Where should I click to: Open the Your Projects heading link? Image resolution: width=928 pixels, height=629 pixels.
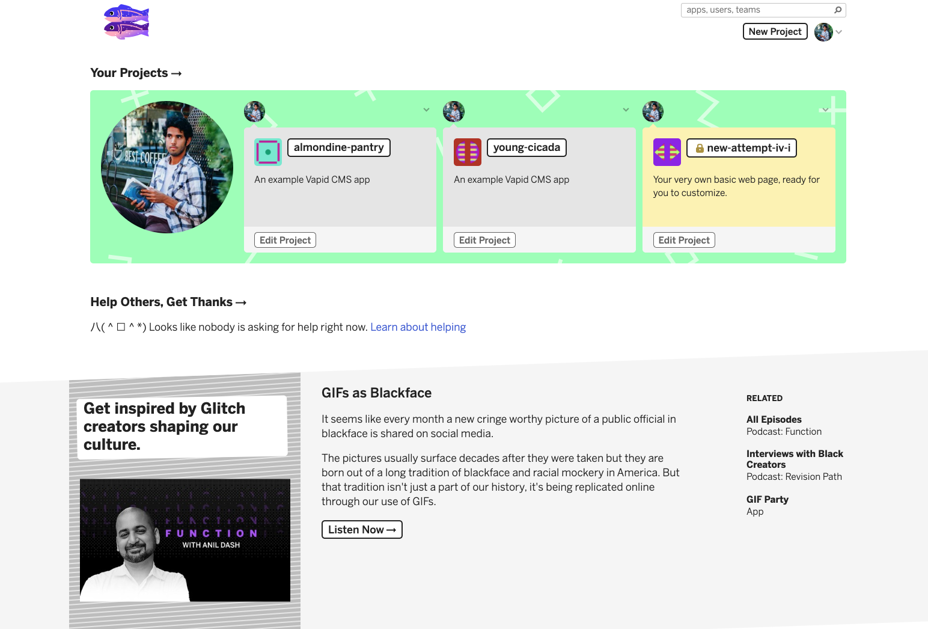tap(136, 73)
